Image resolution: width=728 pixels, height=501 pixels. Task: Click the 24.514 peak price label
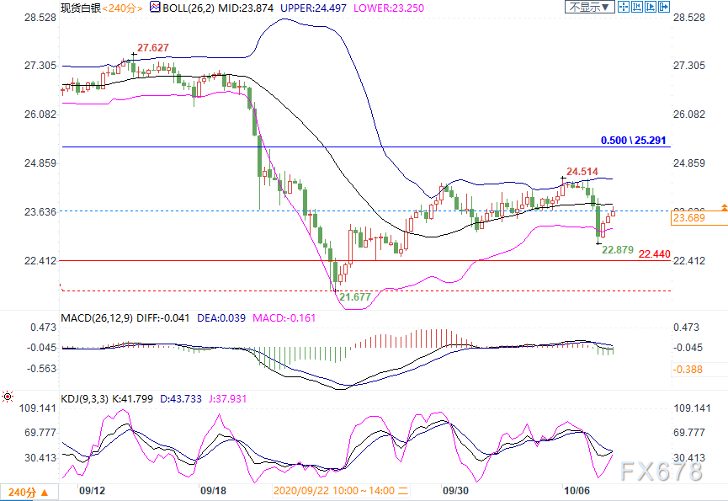tap(582, 172)
